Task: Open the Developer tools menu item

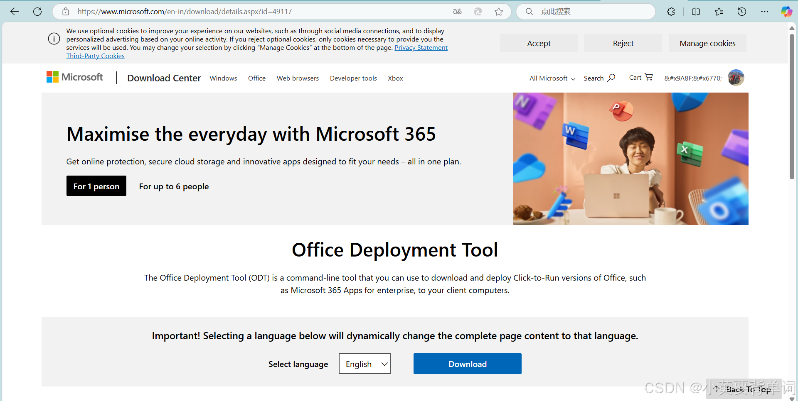Action: point(353,78)
